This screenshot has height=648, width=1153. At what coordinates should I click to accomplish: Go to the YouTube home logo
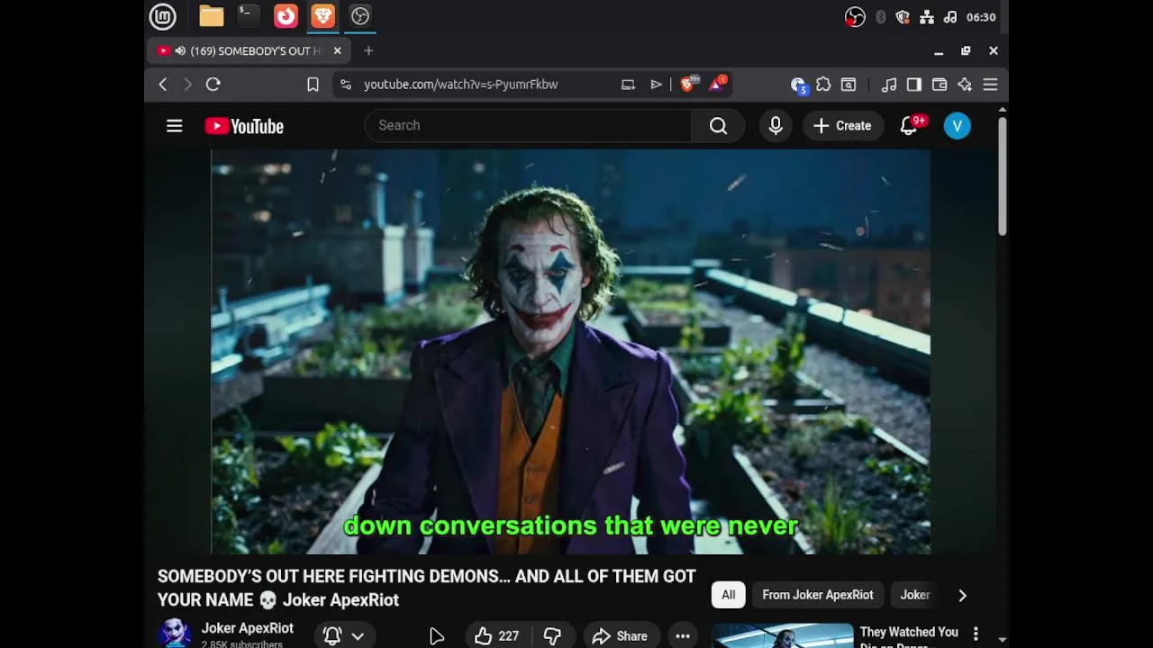click(244, 126)
